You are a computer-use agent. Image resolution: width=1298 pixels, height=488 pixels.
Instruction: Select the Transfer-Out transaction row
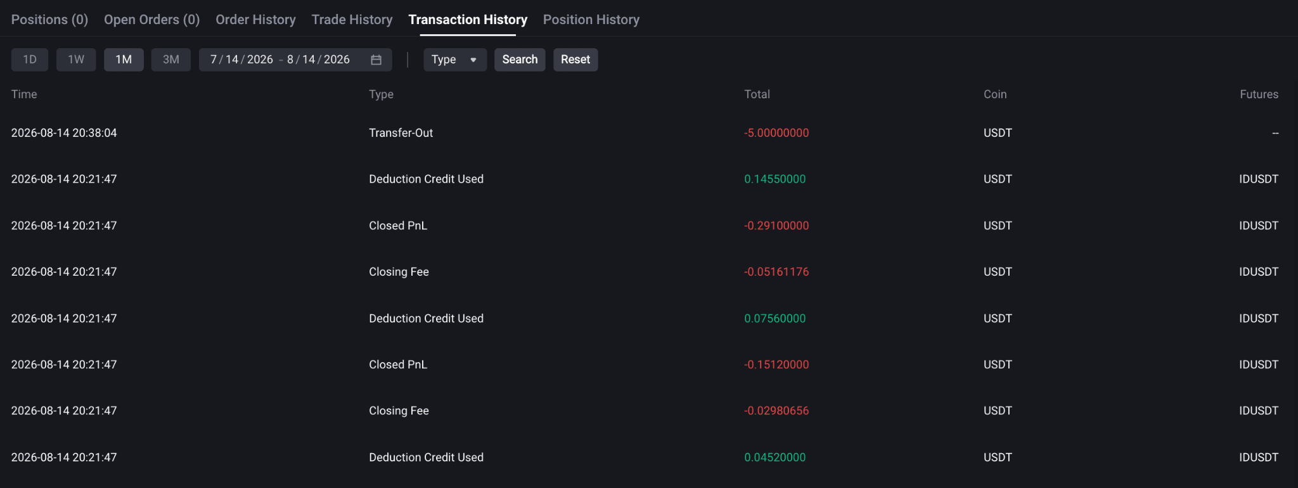[645, 133]
